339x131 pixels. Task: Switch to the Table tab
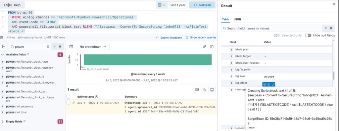click(x=226, y=19)
